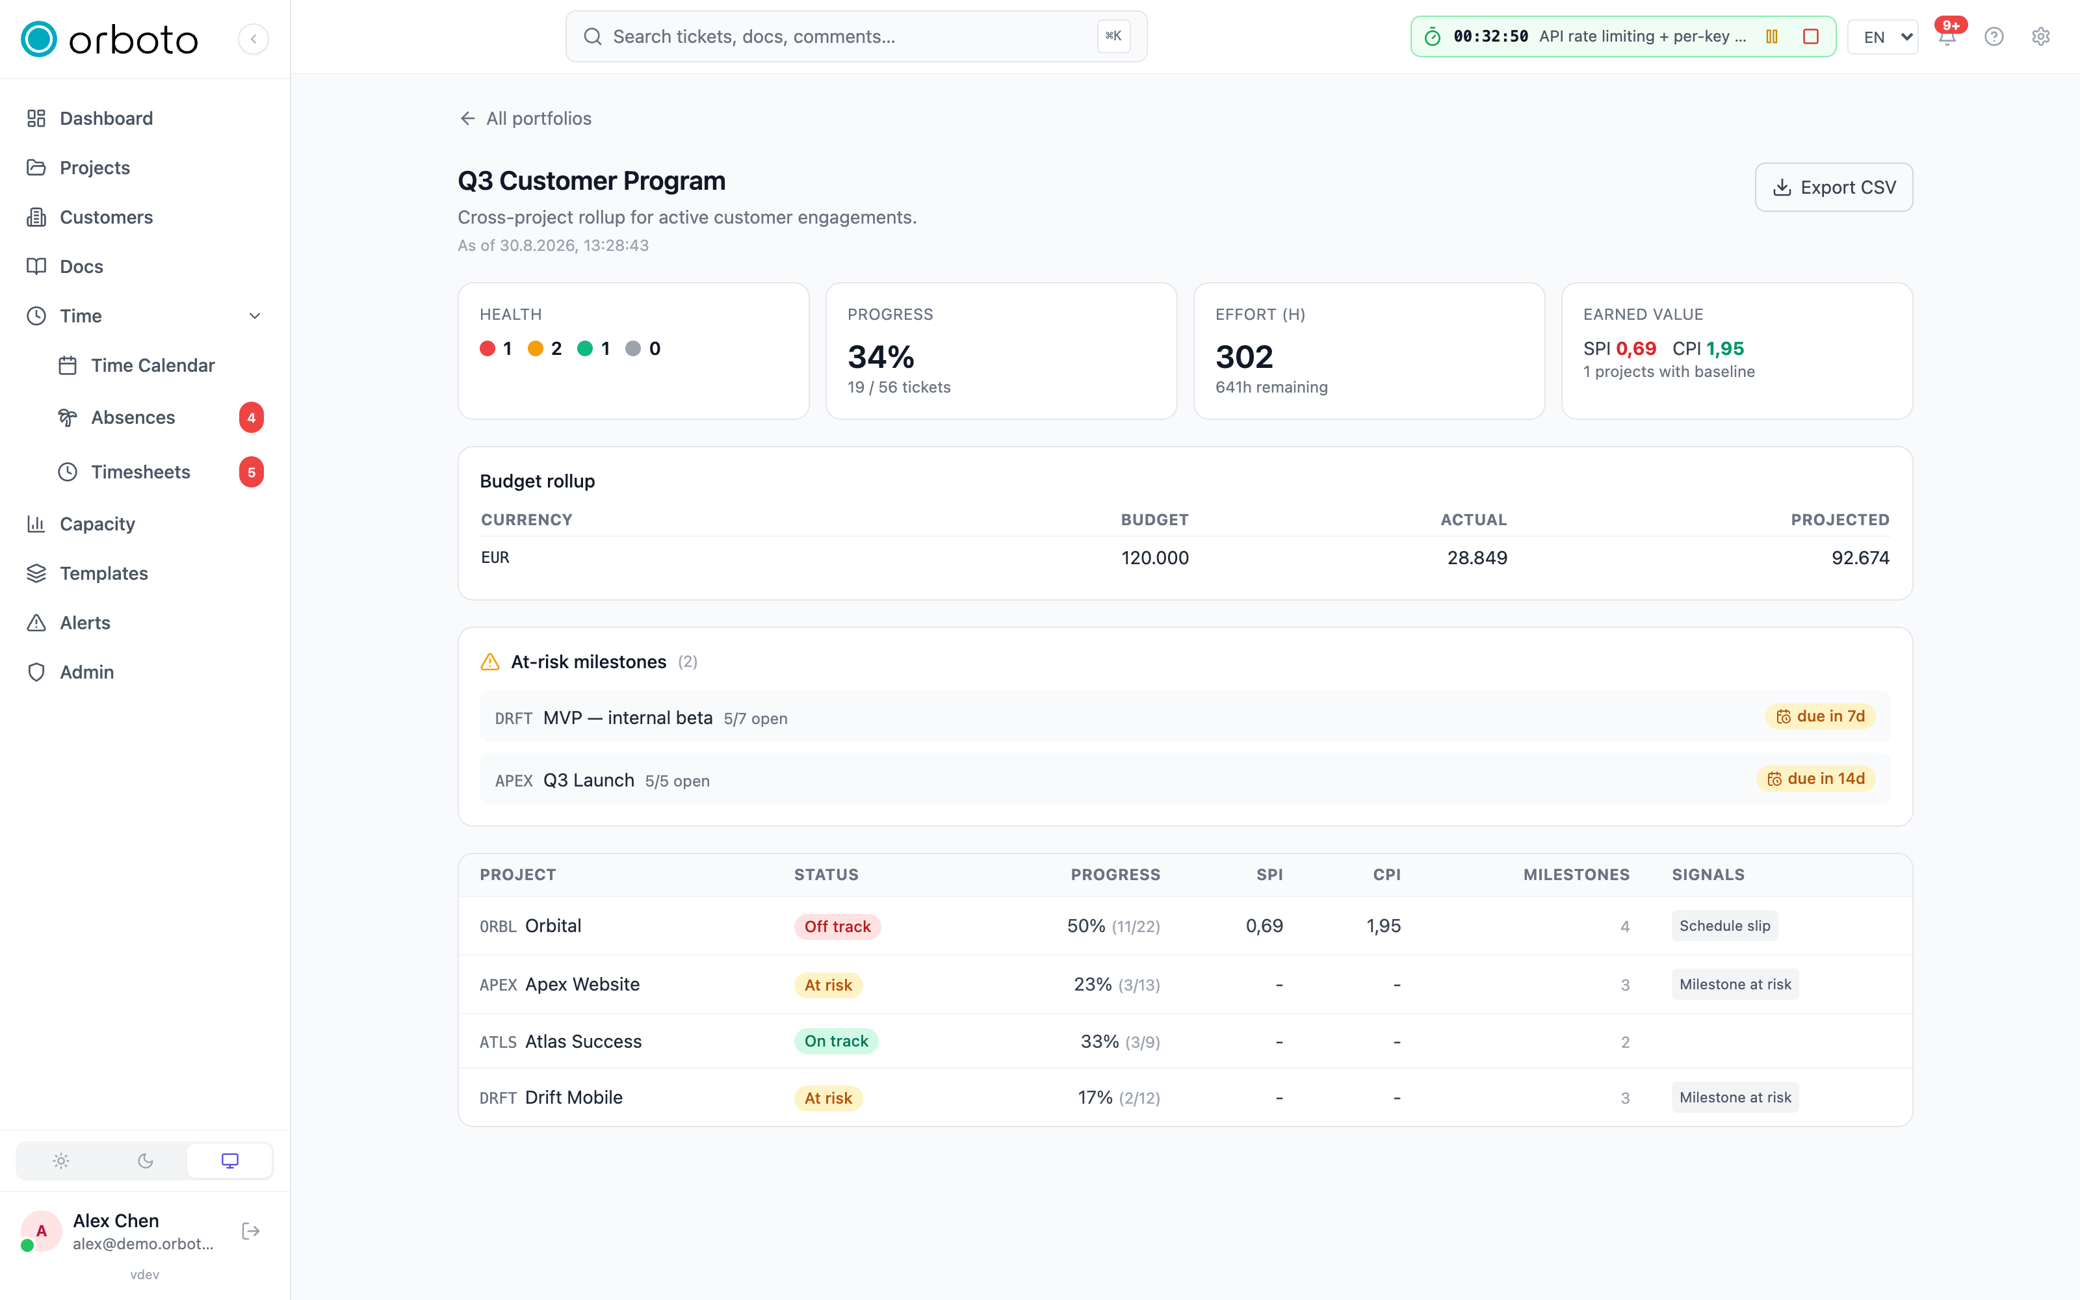The height and width of the screenshot is (1300, 2080).
Task: Click the Absences palm tree icon
Action: 68,418
